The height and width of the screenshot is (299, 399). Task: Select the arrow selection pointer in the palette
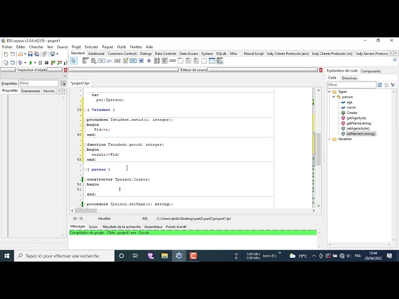[x=74, y=61]
